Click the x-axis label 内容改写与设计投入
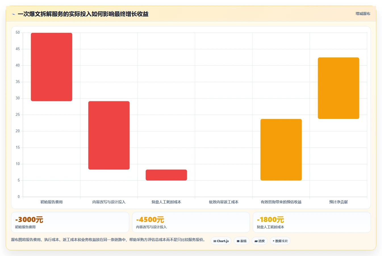Screen dimensions: 382x256 click(x=109, y=202)
